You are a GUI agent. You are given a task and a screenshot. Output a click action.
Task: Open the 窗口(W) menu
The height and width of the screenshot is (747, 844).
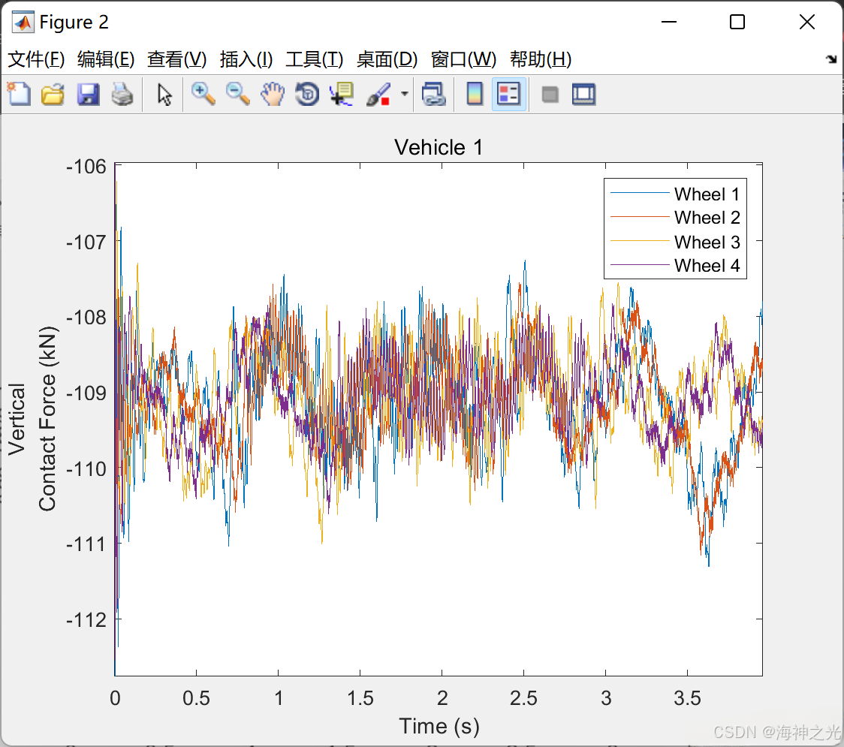pyautogui.click(x=463, y=59)
